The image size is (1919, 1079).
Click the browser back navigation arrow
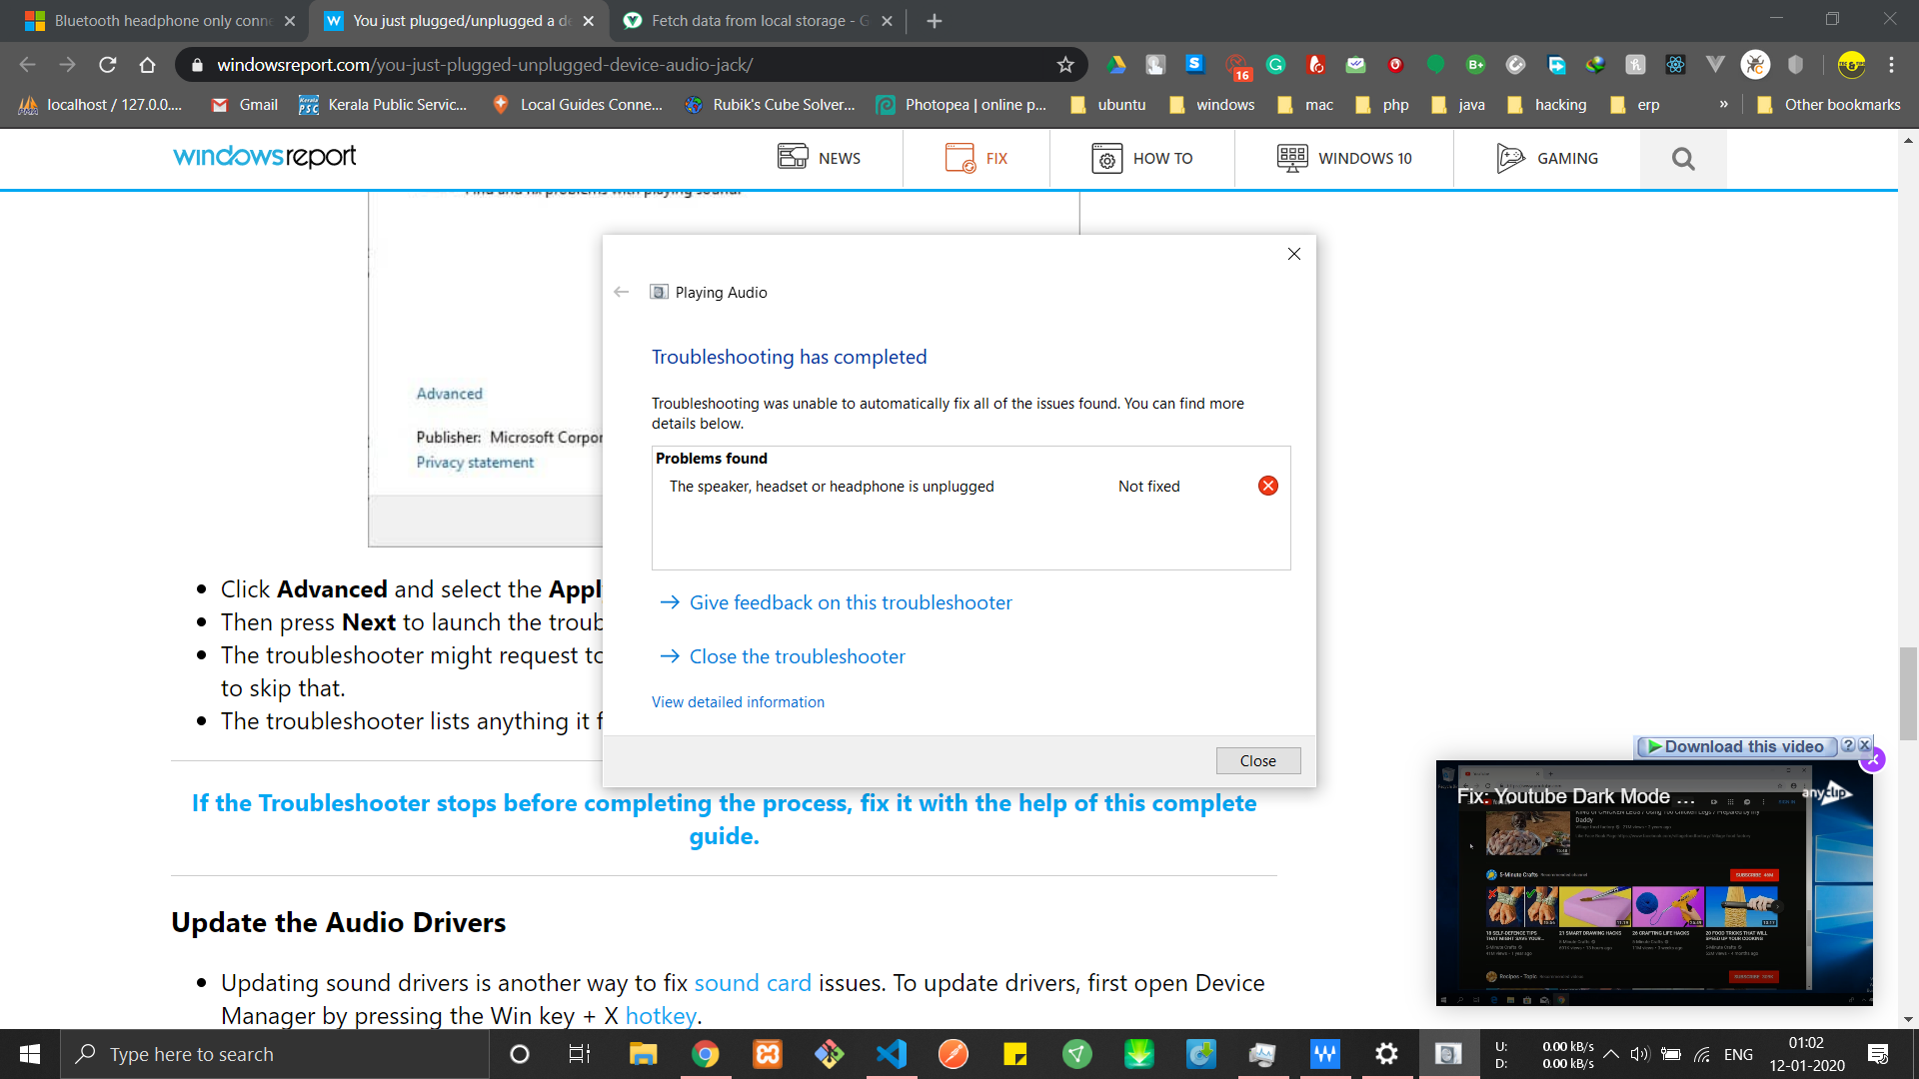[25, 65]
